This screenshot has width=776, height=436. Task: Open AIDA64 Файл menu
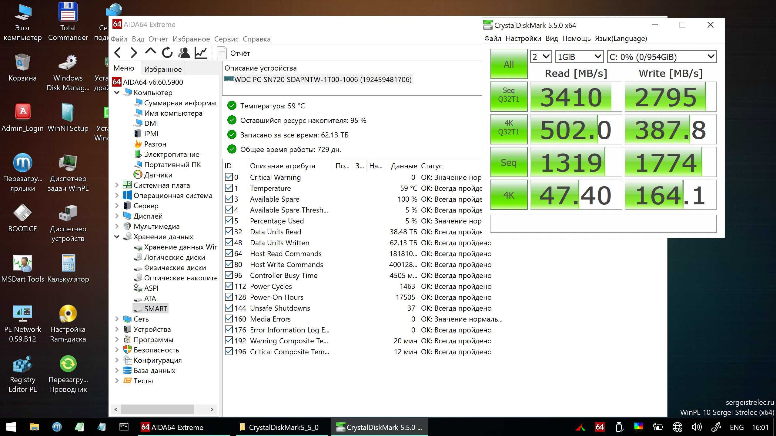(119, 39)
